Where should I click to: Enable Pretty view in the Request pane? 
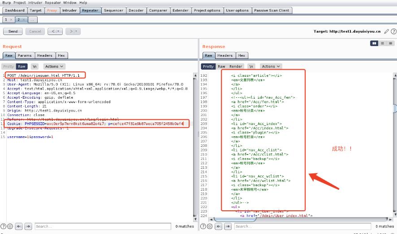point(9,67)
